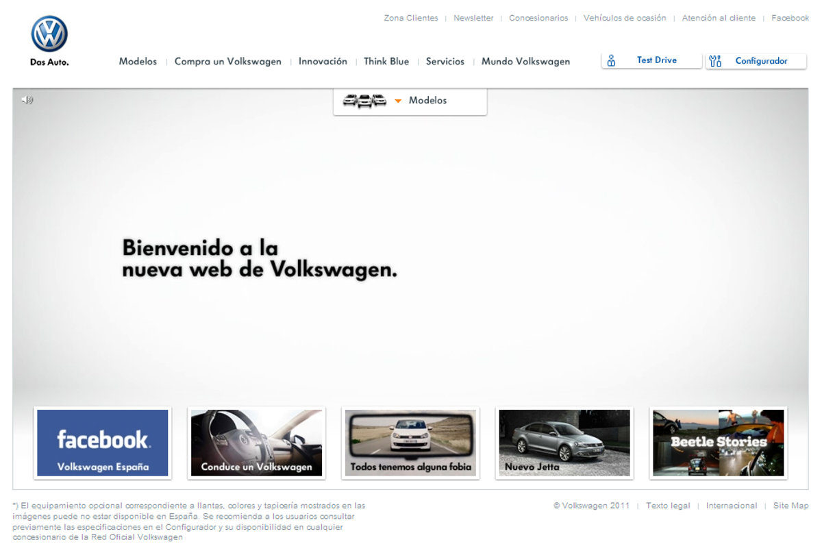Open the Todos tenemos alguna fobia tile
Screen dimensions: 822x553
coord(411,443)
